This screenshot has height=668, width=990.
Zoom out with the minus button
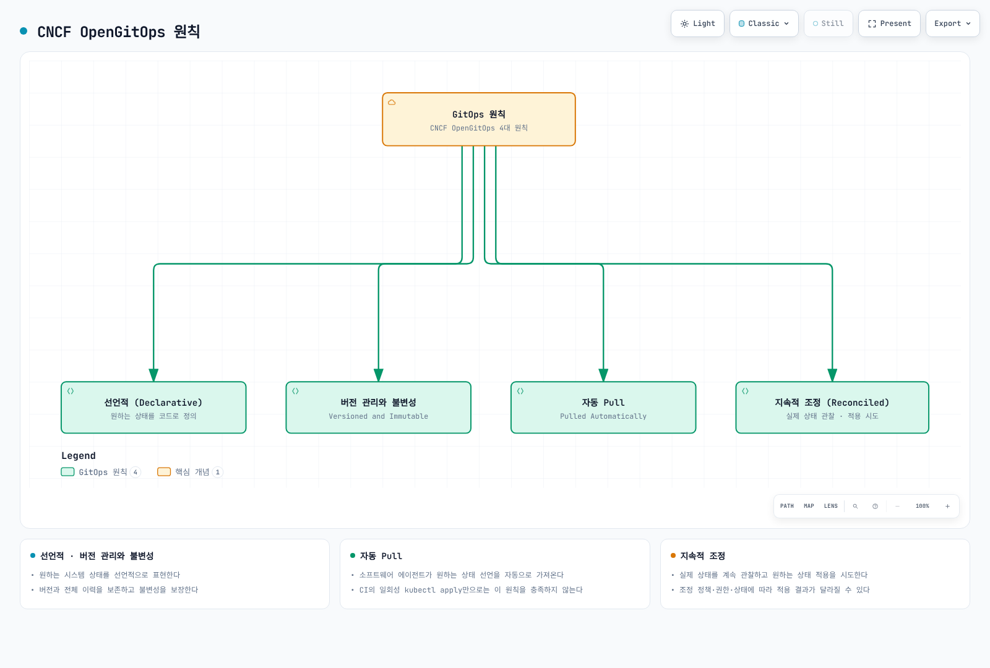pyautogui.click(x=897, y=506)
